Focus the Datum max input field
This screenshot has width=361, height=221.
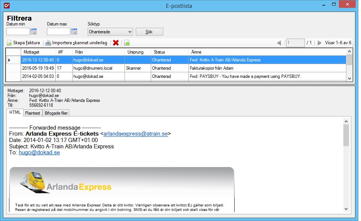[x=59, y=31]
